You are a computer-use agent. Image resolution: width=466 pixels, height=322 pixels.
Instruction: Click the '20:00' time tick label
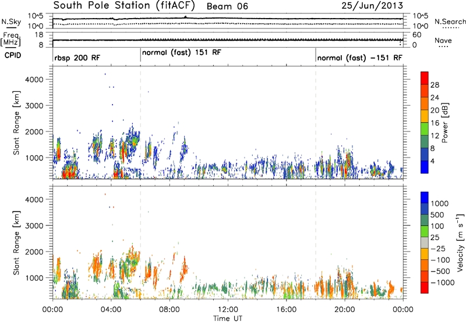click(x=344, y=310)
